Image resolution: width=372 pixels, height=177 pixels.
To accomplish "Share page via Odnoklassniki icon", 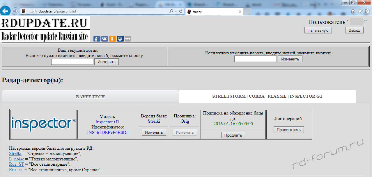I will [x=112, y=39].
